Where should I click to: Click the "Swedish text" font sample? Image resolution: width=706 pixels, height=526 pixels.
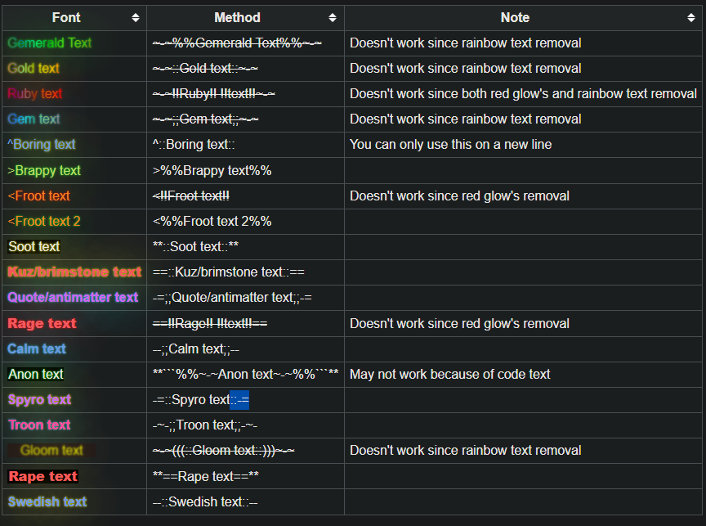pos(47,501)
